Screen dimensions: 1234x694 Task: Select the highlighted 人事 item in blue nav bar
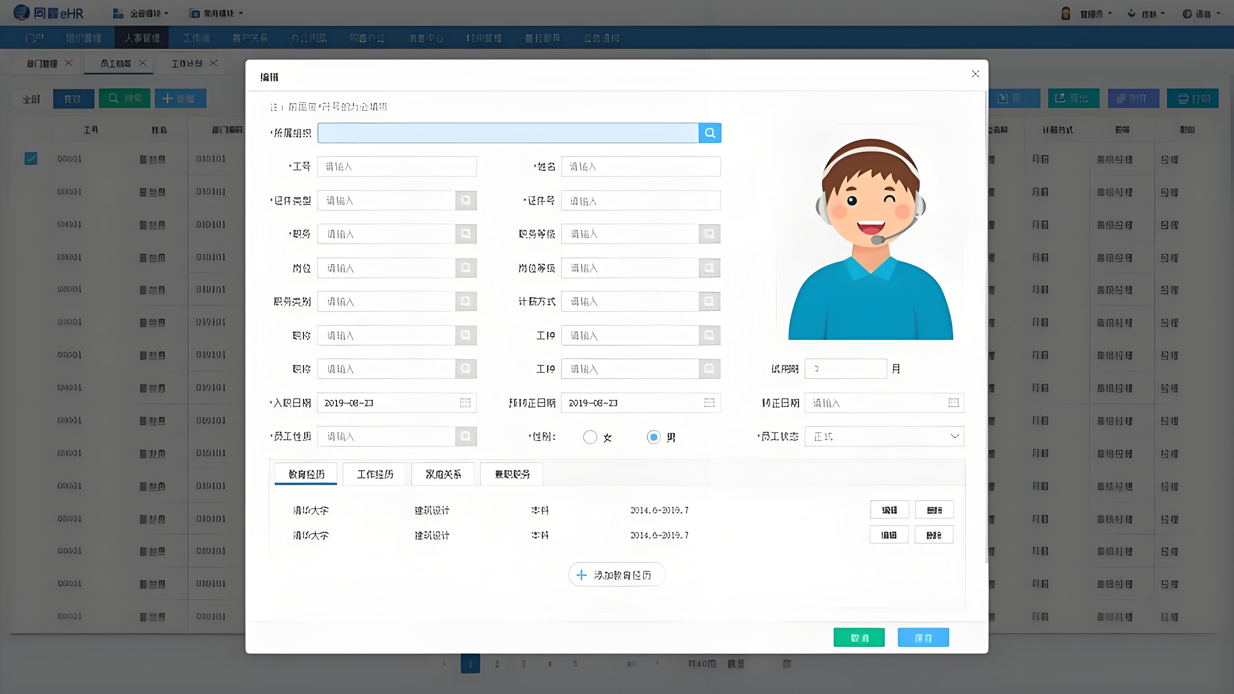pos(142,38)
